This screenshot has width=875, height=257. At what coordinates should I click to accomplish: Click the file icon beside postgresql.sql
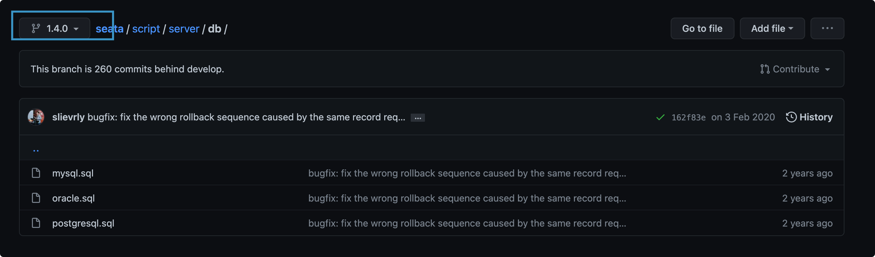36,223
